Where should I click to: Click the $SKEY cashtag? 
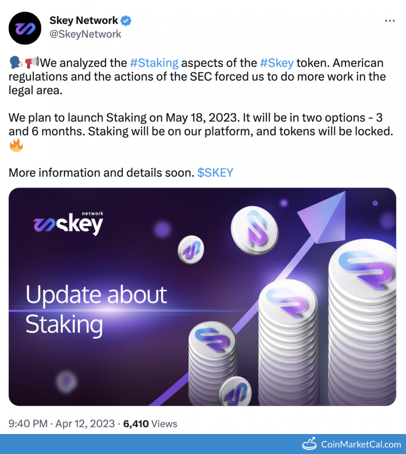[215, 173]
